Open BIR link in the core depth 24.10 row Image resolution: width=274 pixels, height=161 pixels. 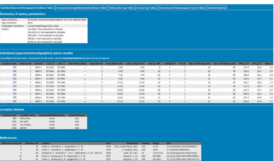click(15, 101)
